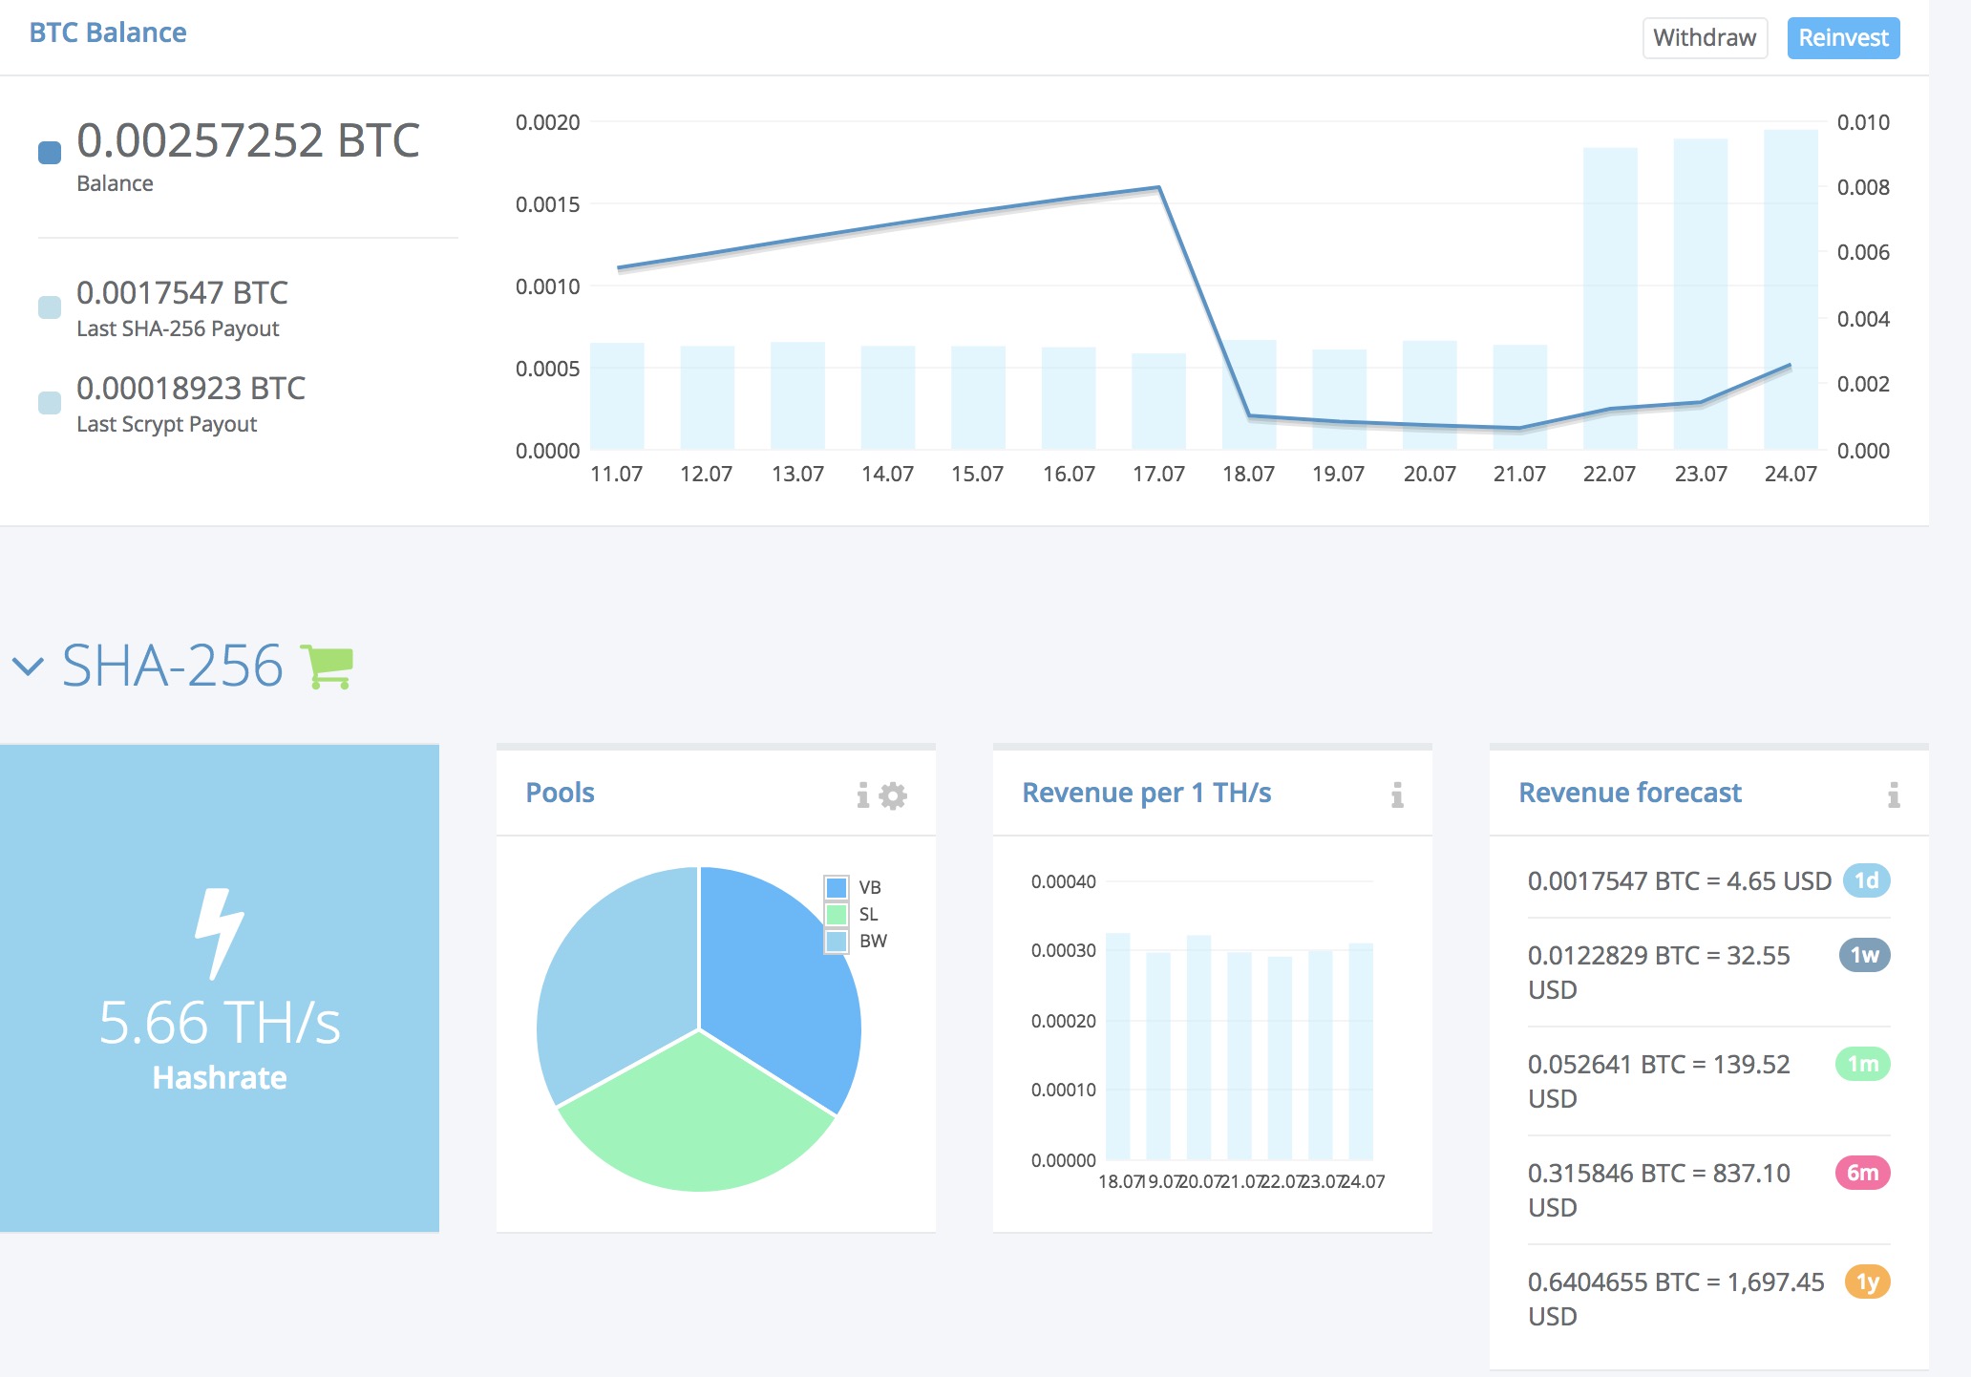Click the SHA-256 section title
Viewport: 1971px width, 1377px height.
pos(172,666)
